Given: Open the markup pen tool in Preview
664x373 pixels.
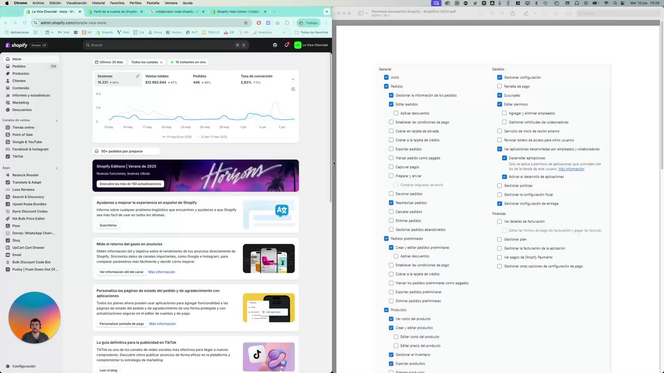Looking at the screenshot, I should pos(526,13).
